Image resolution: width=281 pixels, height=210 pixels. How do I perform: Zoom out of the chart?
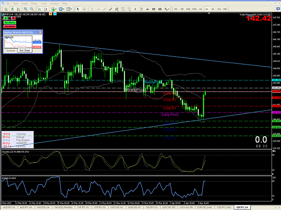click(32, 9)
